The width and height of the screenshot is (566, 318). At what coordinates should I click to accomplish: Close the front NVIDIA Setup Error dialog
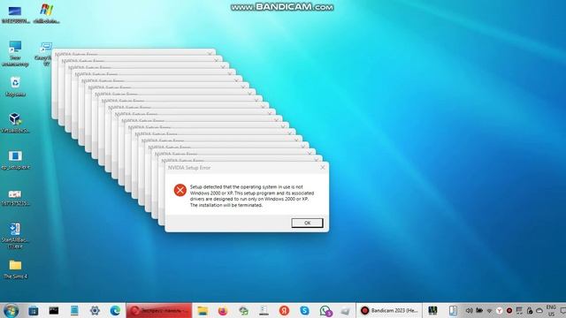(x=323, y=168)
